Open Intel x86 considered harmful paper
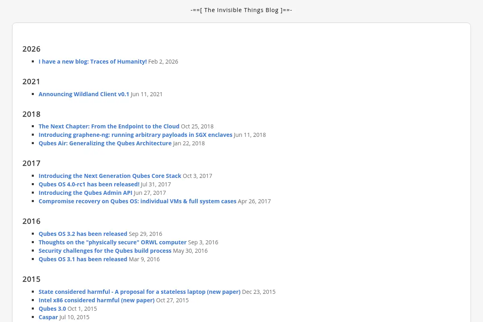Viewport: 483px width, 322px height. click(97, 300)
